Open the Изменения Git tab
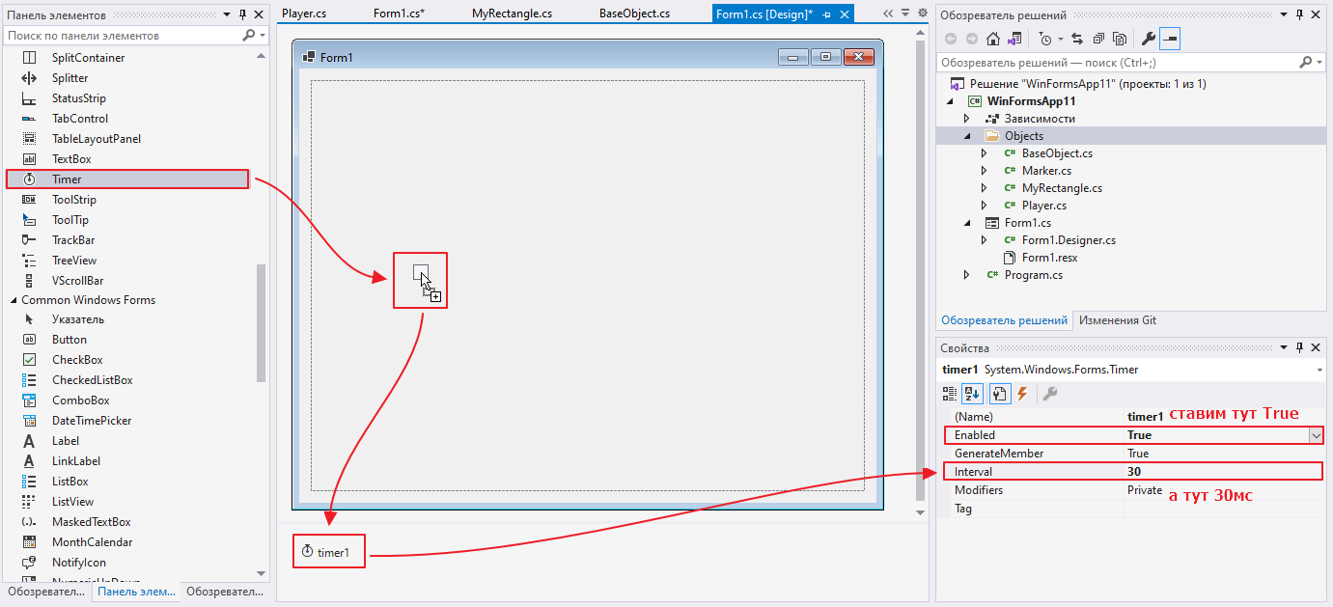The height and width of the screenshot is (607, 1333). pyautogui.click(x=1117, y=320)
